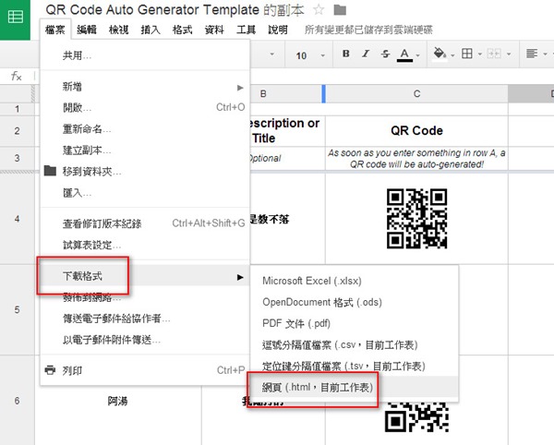Expand the 下載格式 submenu

click(x=145, y=276)
